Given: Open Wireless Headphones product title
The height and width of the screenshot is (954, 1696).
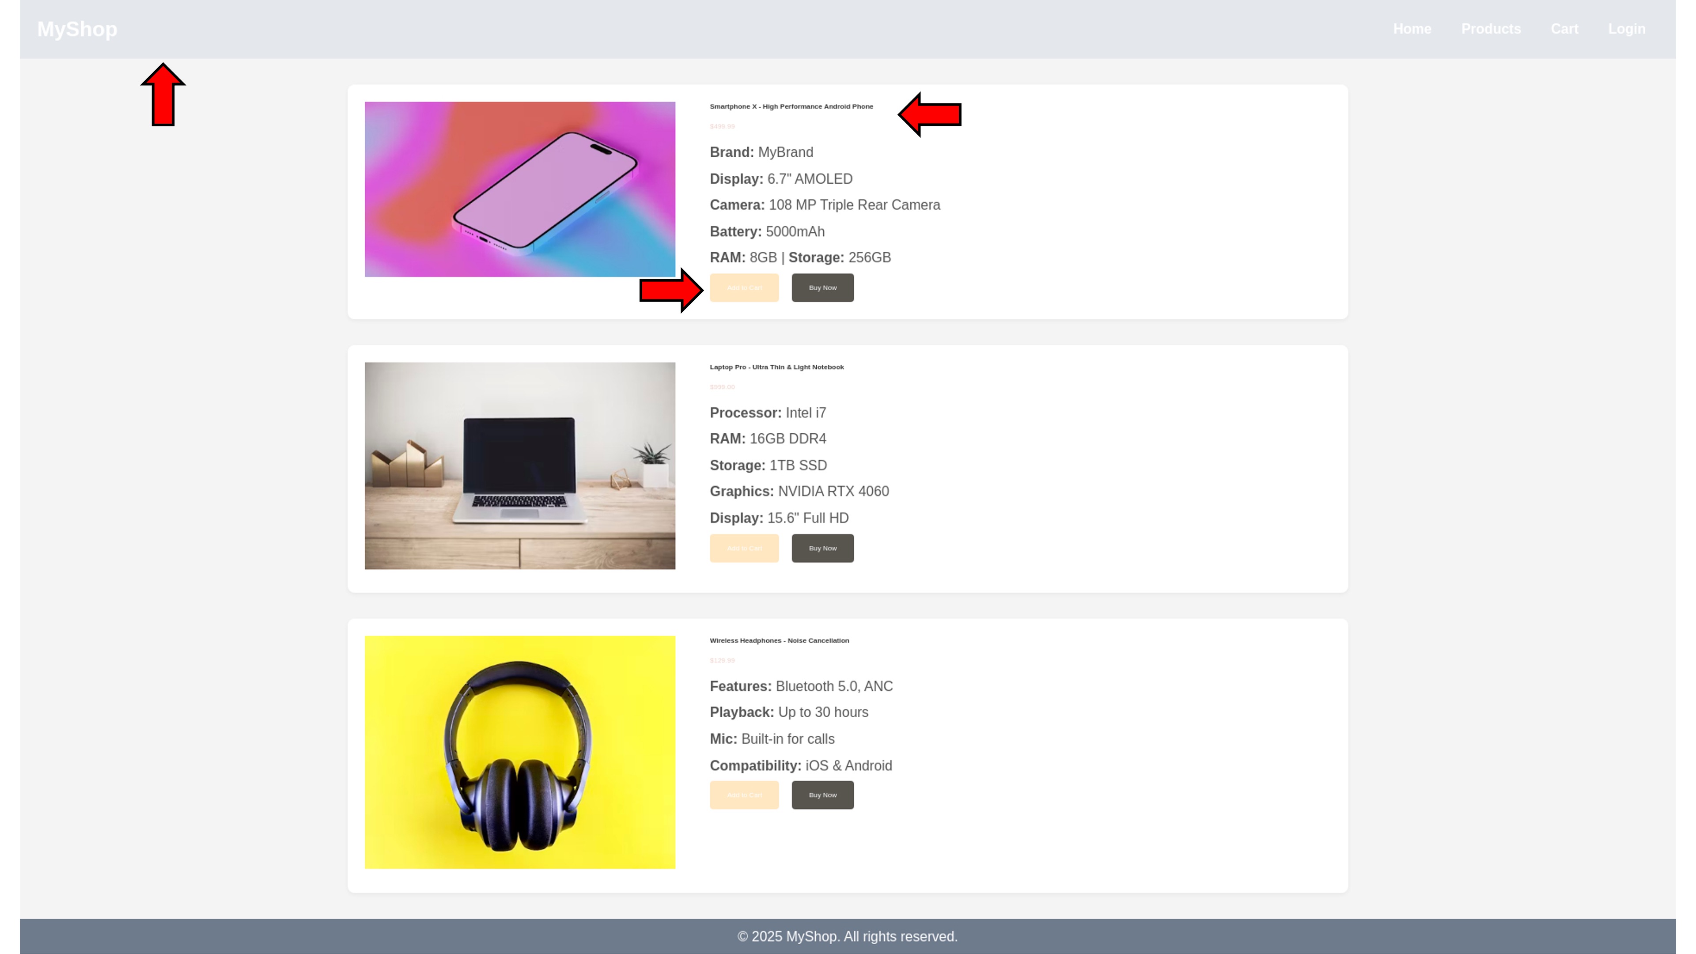Looking at the screenshot, I should 779,640.
